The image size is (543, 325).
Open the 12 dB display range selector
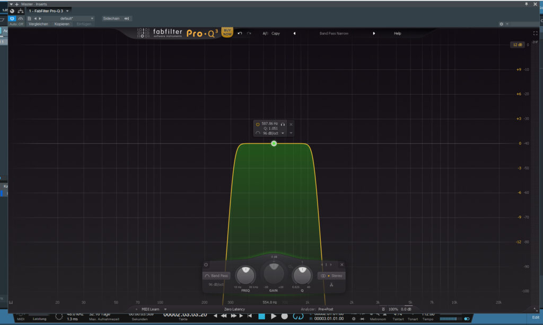pyautogui.click(x=518, y=44)
